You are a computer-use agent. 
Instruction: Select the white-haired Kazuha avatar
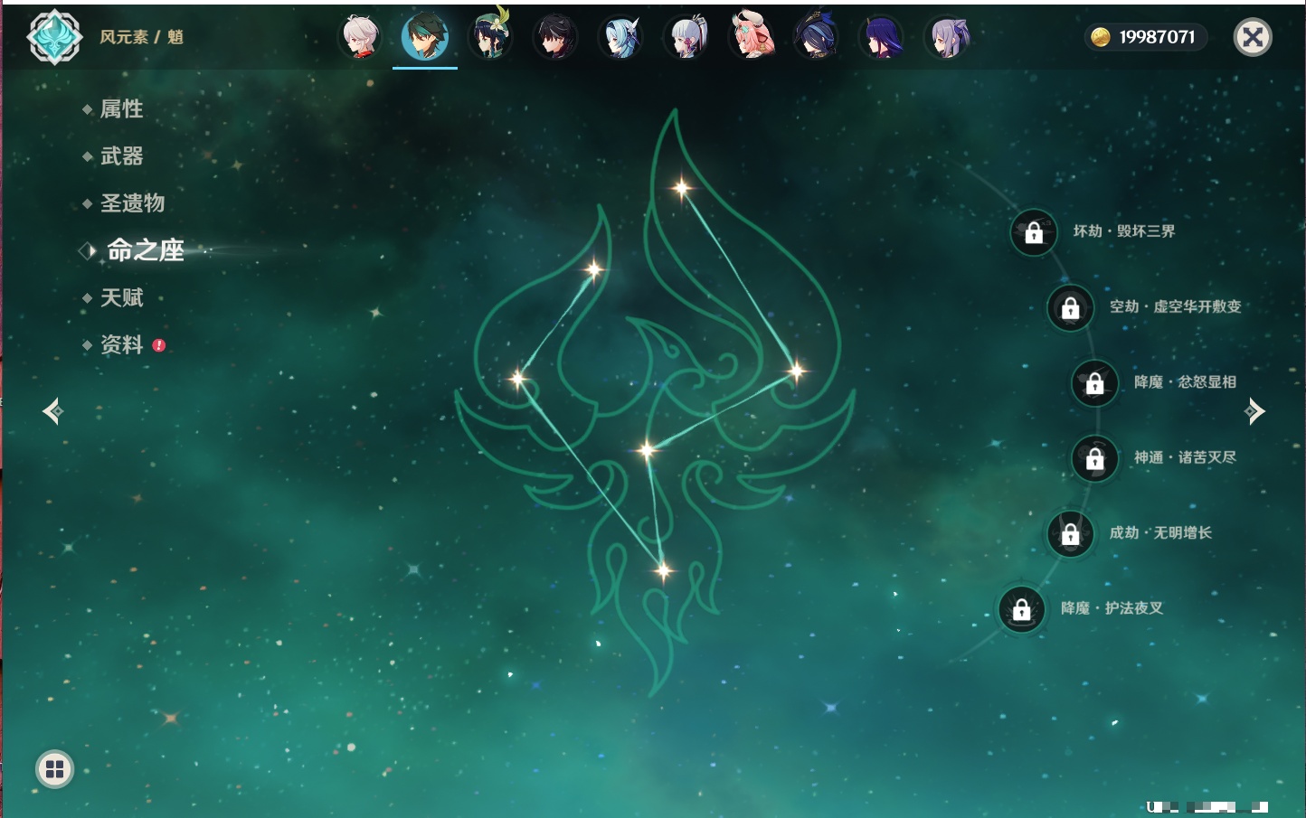coord(359,37)
